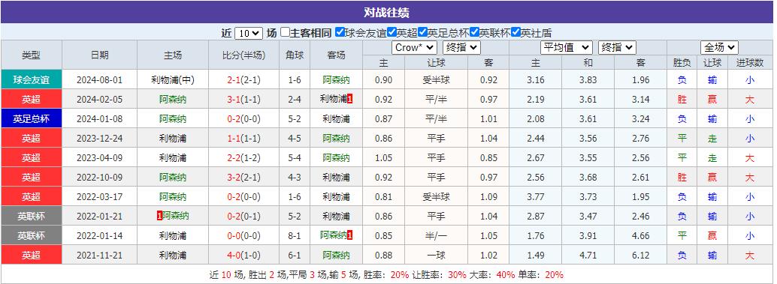777x284 pixels.
Task: Open away team 阿森纳 in the 2023-04-09 row
Action: tap(336, 157)
